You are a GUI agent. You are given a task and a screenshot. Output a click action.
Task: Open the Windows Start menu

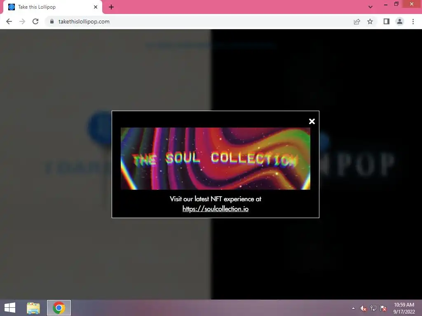tap(10, 308)
